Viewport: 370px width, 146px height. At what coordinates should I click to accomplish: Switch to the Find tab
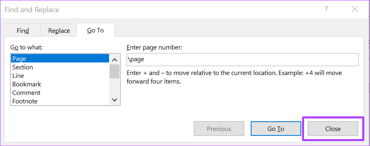[x=23, y=30]
